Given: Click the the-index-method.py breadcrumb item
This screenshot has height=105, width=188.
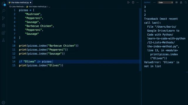Looking at the screenshot, I should point(38,6).
